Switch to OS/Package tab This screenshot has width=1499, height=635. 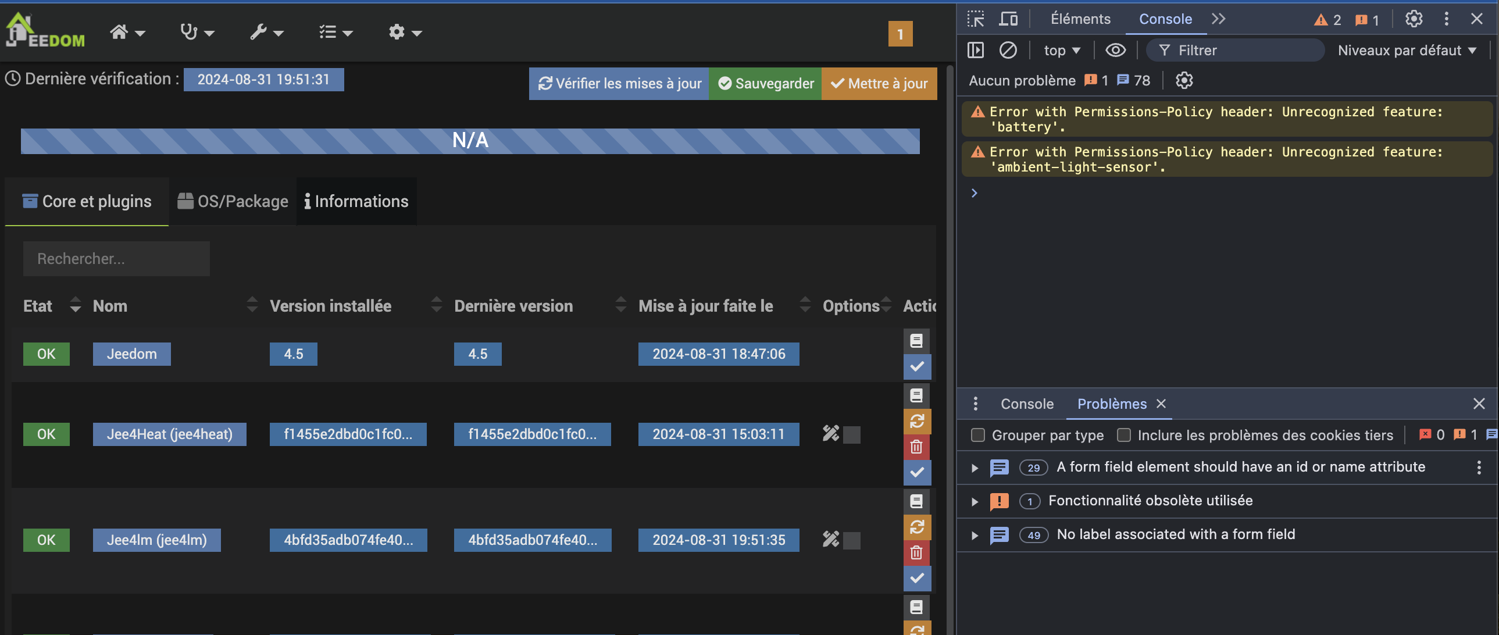tap(233, 201)
